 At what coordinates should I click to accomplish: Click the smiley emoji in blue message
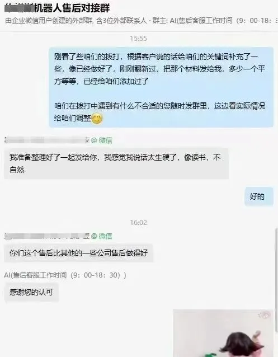click(97, 119)
